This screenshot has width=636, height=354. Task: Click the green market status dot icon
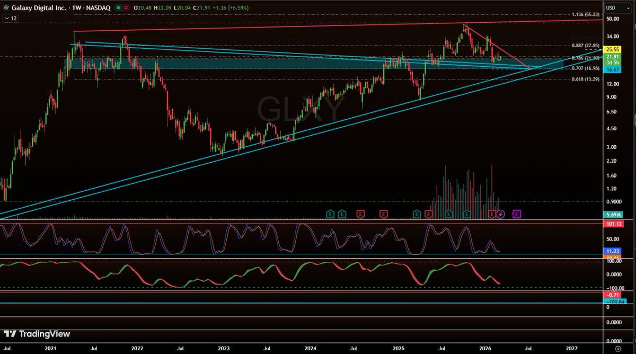coord(118,8)
